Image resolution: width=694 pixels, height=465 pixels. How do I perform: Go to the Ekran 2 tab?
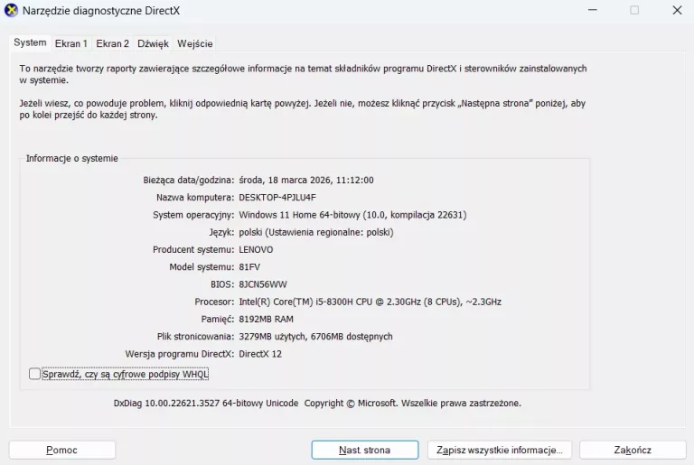click(113, 43)
